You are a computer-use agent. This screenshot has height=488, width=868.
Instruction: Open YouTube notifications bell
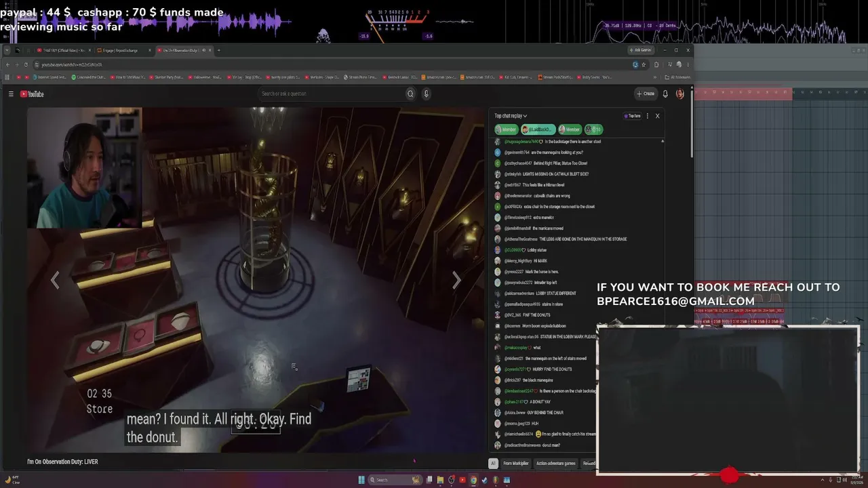tap(665, 94)
